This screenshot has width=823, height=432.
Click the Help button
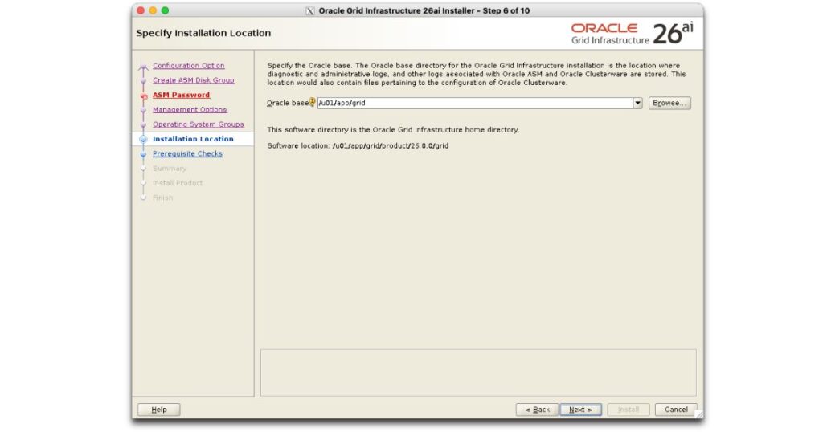tap(159, 410)
